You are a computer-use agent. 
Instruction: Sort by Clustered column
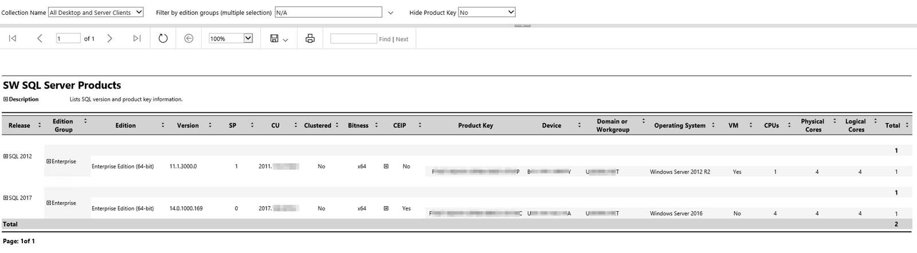[x=337, y=125]
